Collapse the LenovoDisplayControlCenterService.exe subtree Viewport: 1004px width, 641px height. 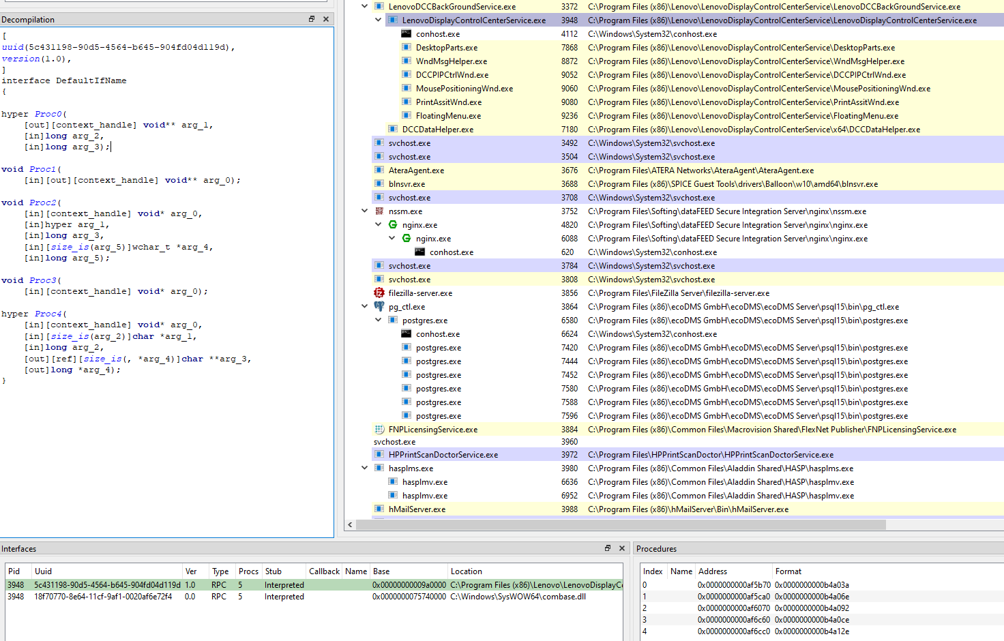tap(378, 19)
